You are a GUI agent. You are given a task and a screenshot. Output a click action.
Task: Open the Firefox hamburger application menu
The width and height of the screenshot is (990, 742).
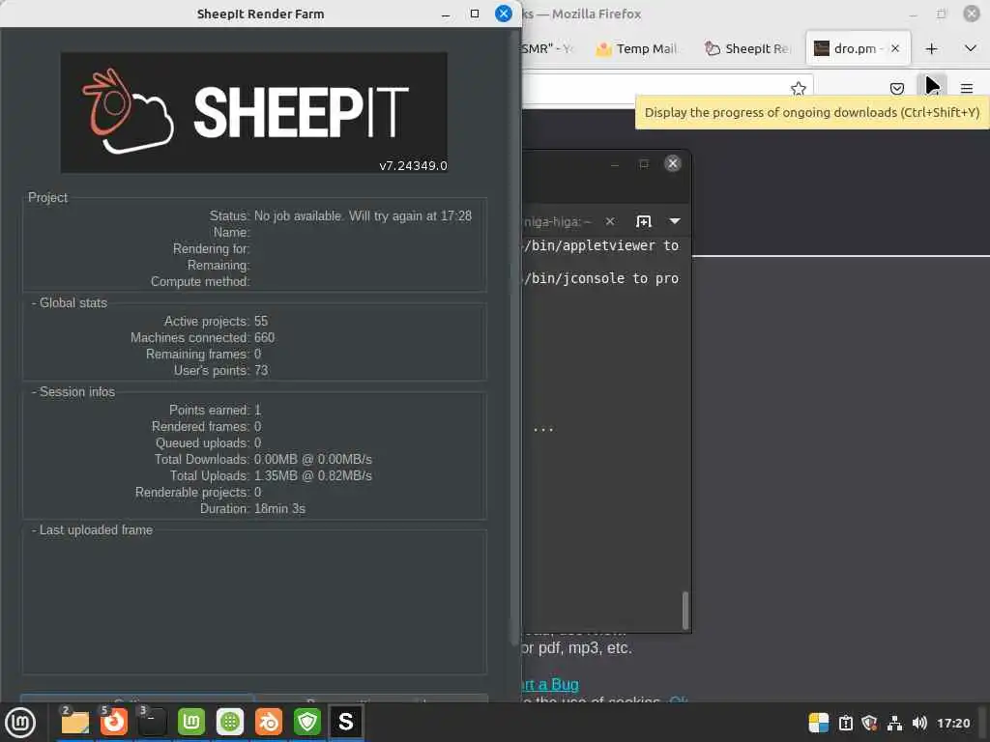pyautogui.click(x=967, y=88)
